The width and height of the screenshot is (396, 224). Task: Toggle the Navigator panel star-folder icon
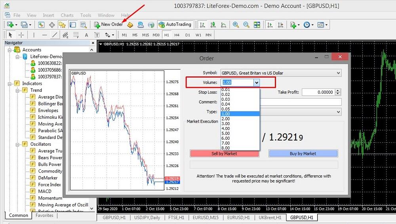(62, 25)
